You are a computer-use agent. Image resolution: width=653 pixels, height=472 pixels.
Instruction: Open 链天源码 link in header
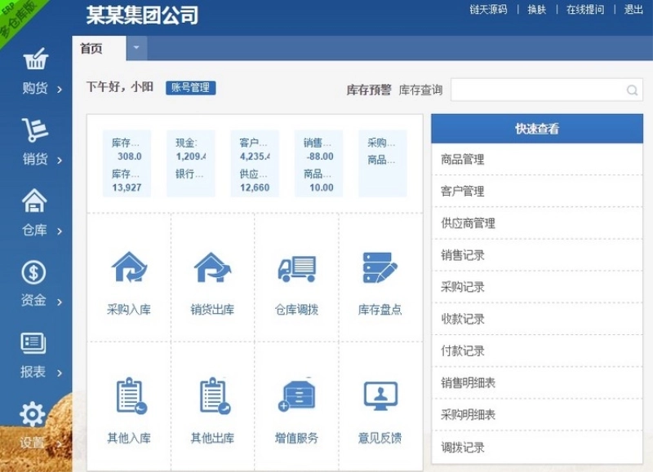[x=488, y=10]
